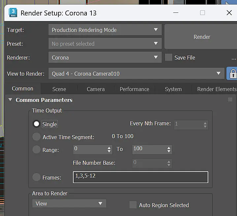This screenshot has width=237, height=216.
Task: Toggle the view lock padlock icon
Action: (233, 73)
